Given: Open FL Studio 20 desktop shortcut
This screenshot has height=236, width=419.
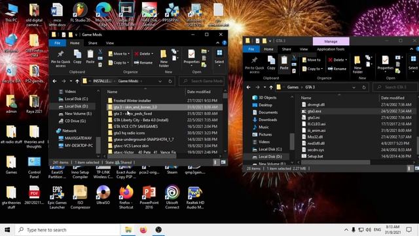Looking at the screenshot, I should (80, 12).
